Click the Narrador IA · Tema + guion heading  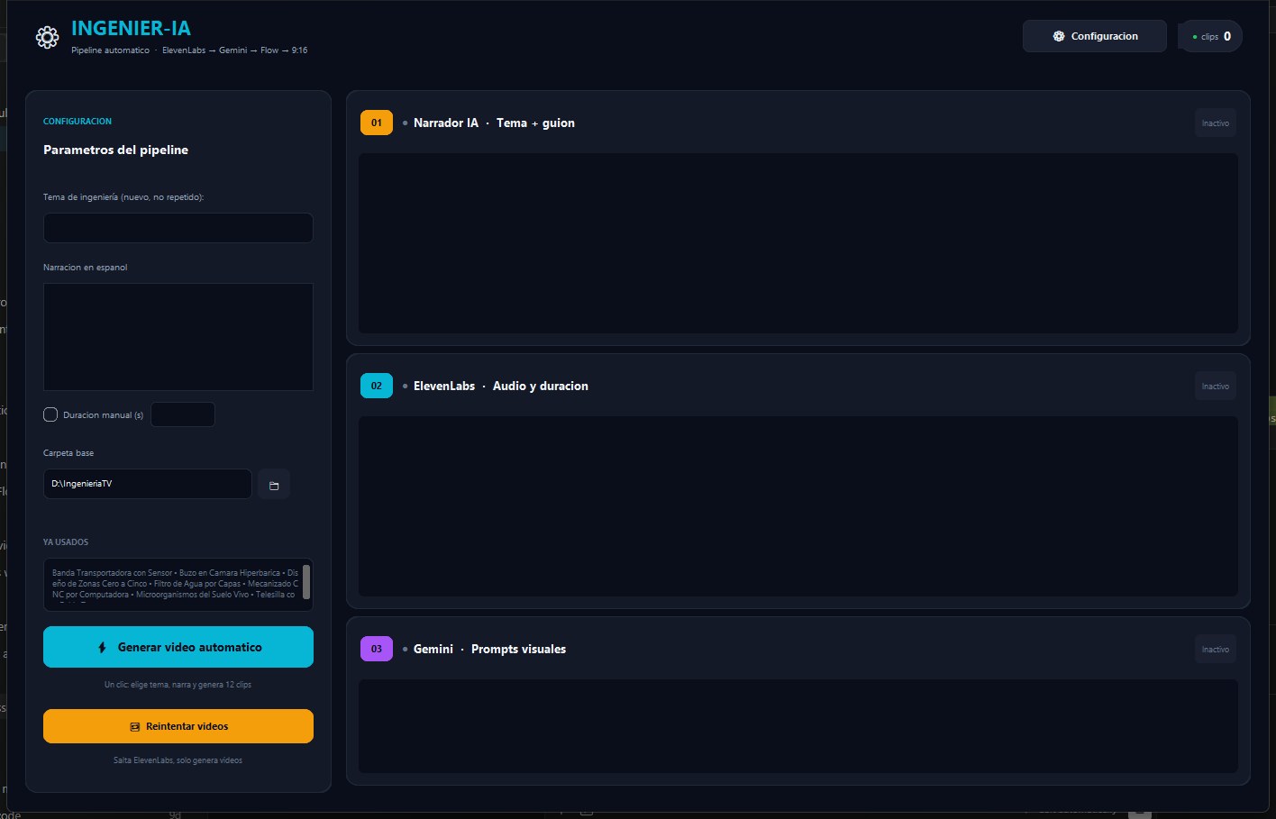pos(494,123)
